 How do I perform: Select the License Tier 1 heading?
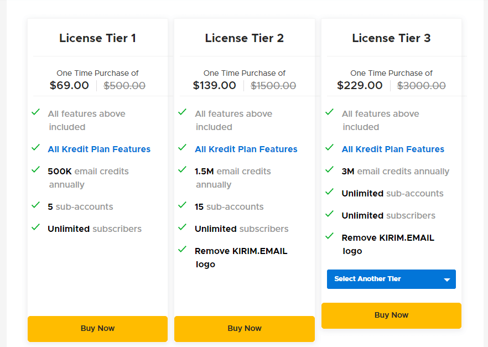click(97, 38)
